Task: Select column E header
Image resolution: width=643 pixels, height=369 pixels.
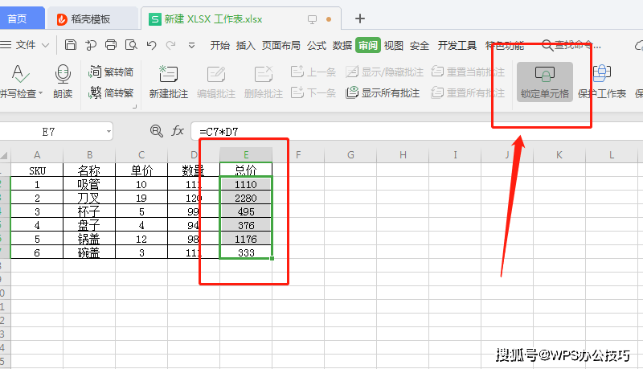Action: (246, 154)
